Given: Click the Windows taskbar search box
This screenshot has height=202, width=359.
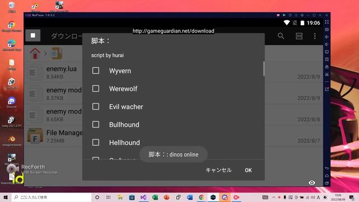Looking at the screenshot, I should 52,197.
